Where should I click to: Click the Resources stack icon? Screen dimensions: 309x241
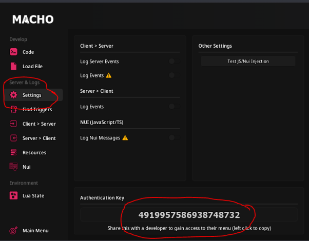click(13, 152)
